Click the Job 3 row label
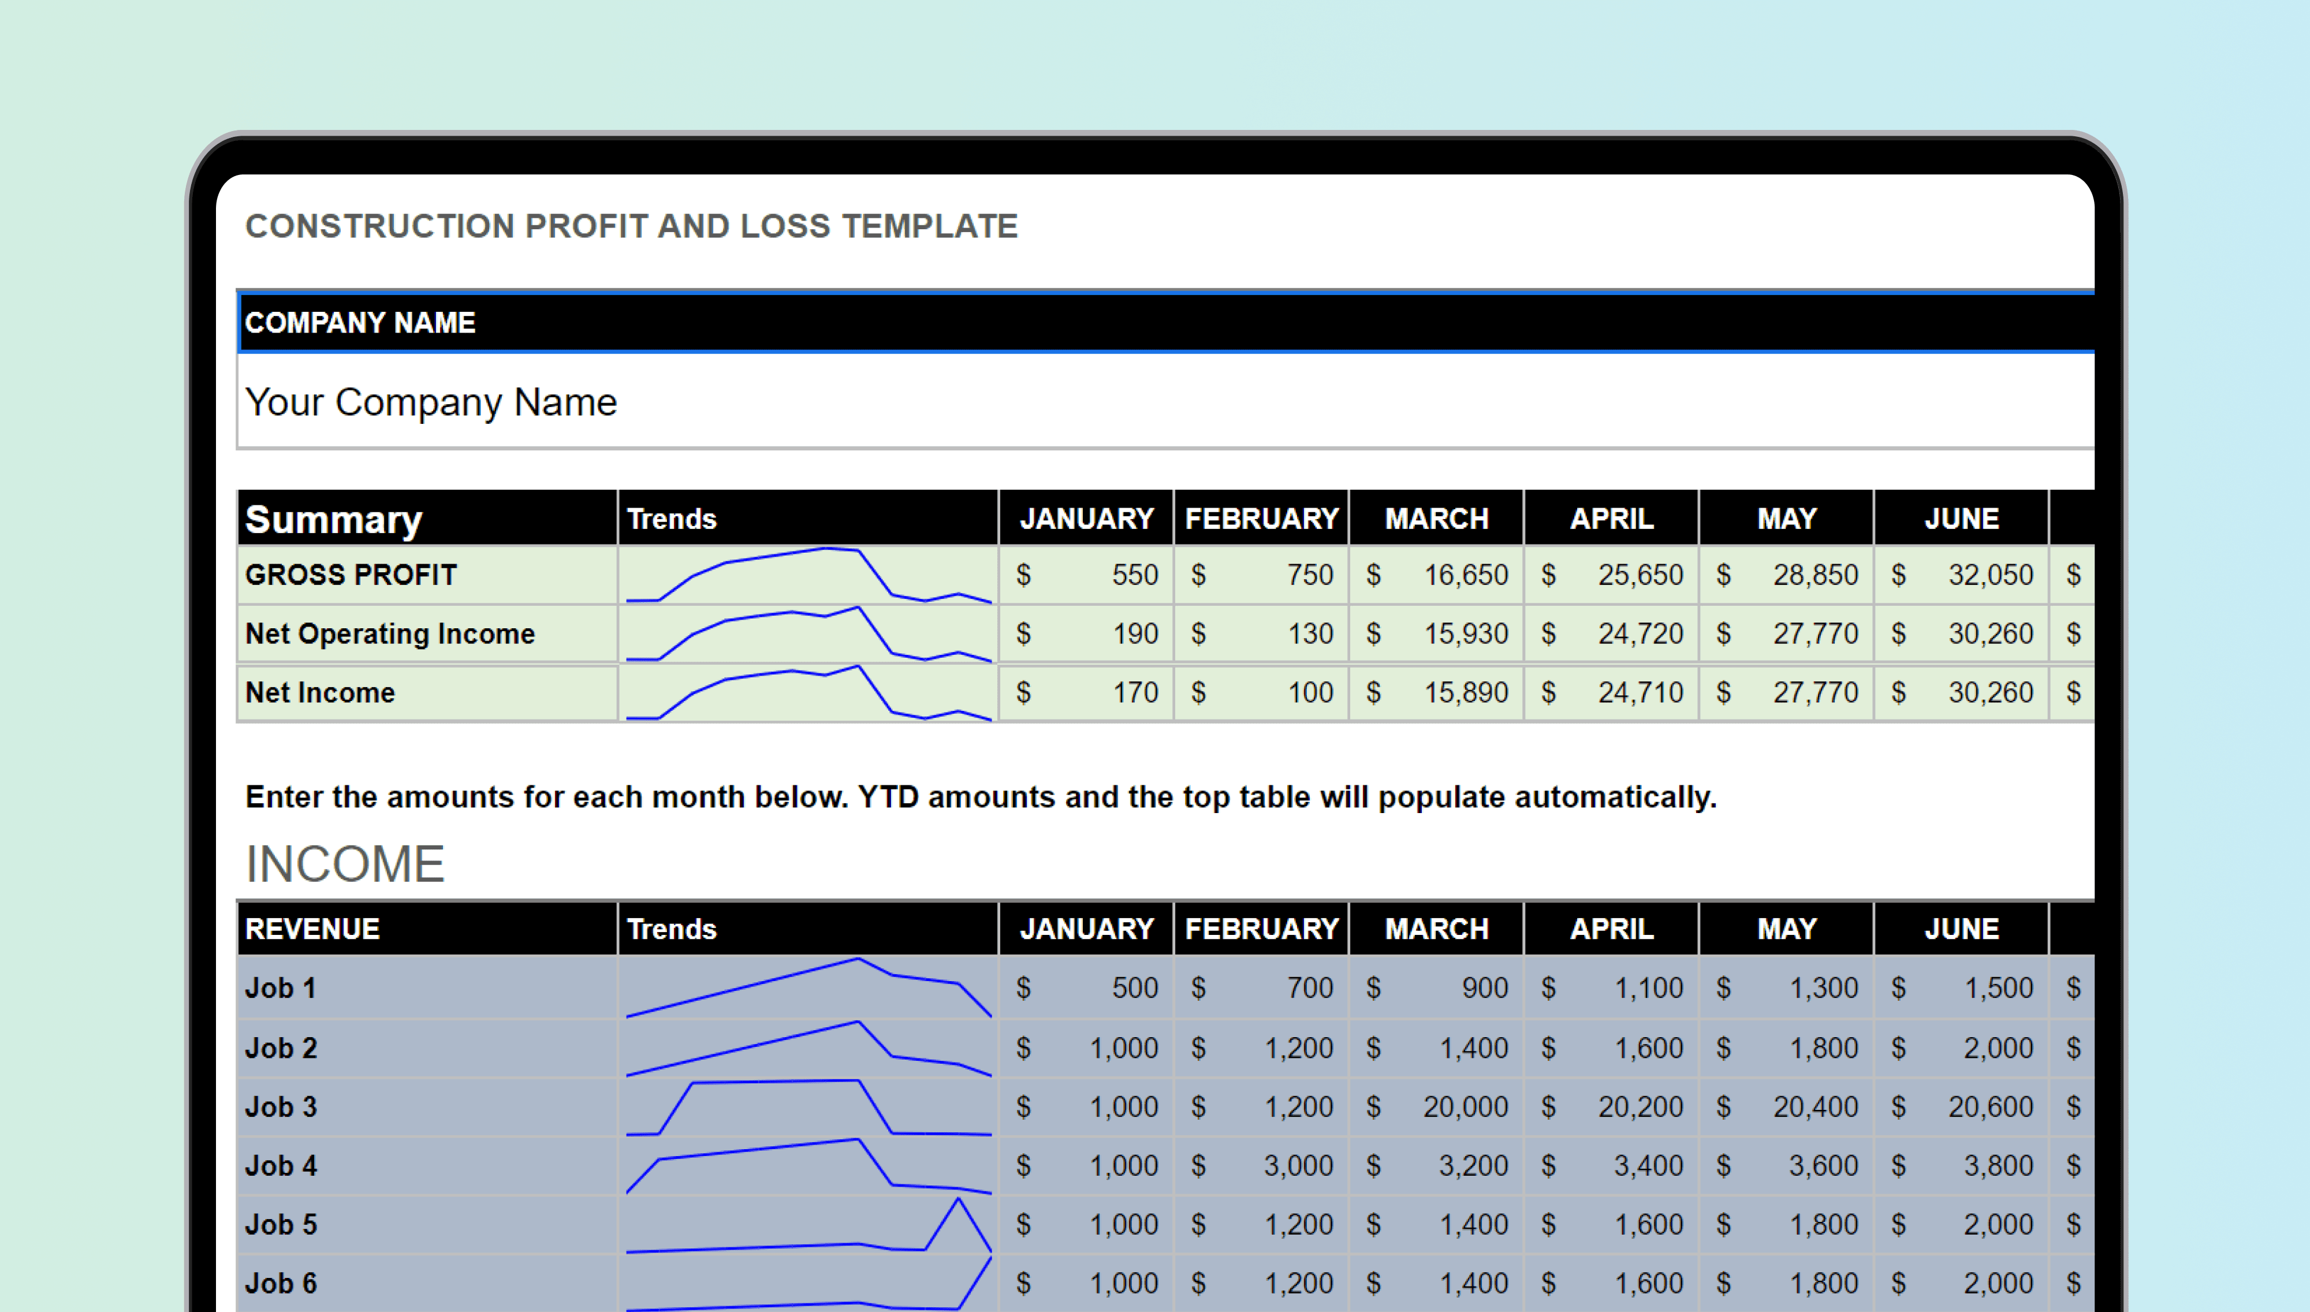 428,1106
